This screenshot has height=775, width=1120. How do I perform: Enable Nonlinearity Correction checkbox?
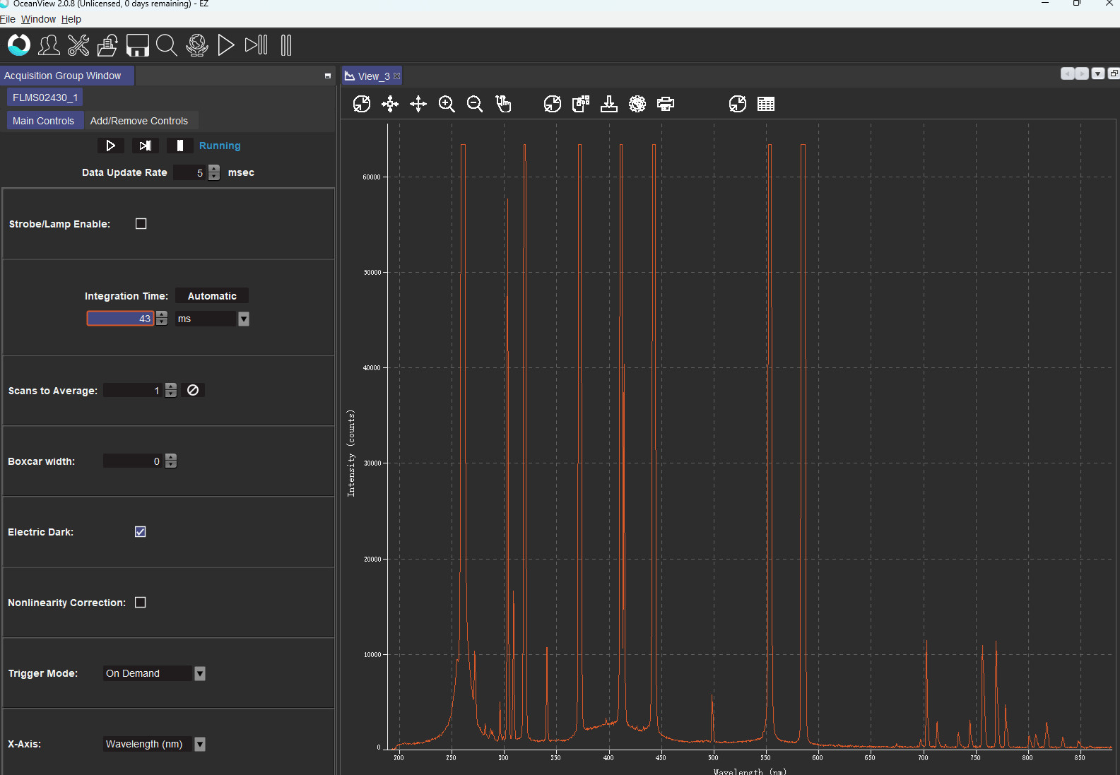tap(141, 603)
